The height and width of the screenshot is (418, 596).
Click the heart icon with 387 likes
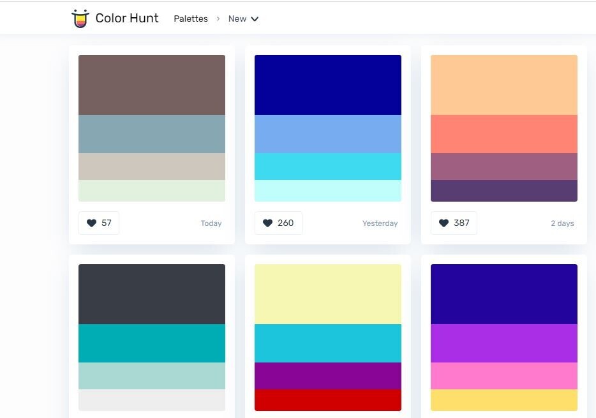click(443, 223)
